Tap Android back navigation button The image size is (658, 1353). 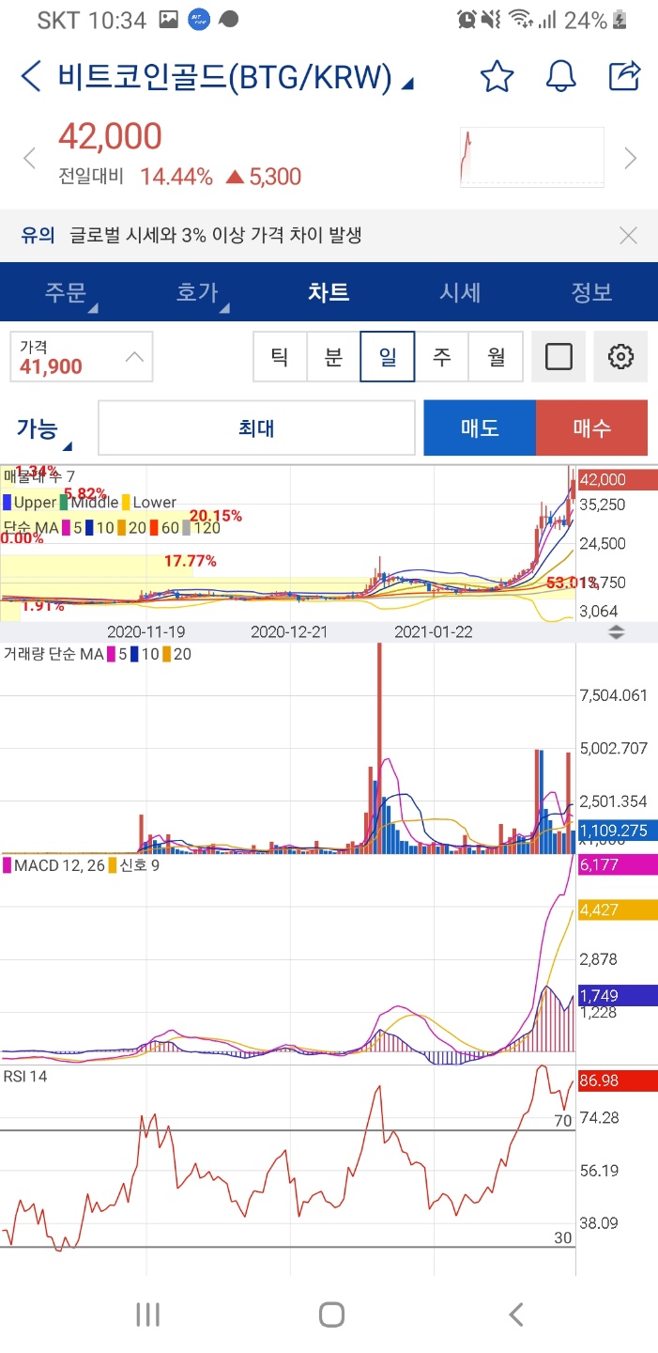click(515, 1314)
